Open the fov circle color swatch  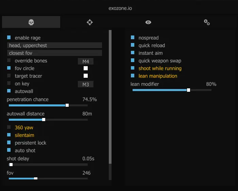point(86,68)
